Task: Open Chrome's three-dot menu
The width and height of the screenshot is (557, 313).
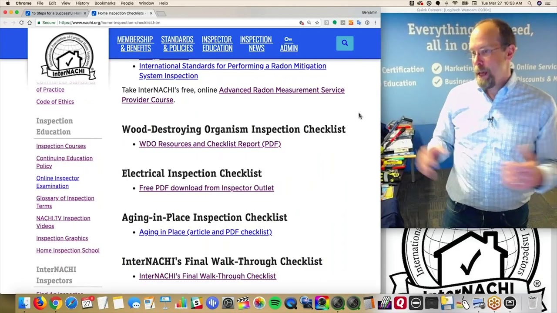Action: pos(375,23)
